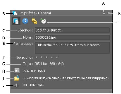Image resolution: width=121 pixels, height=94 pixels.
Task: Close the Propriétés panel
Action: click(109, 13)
